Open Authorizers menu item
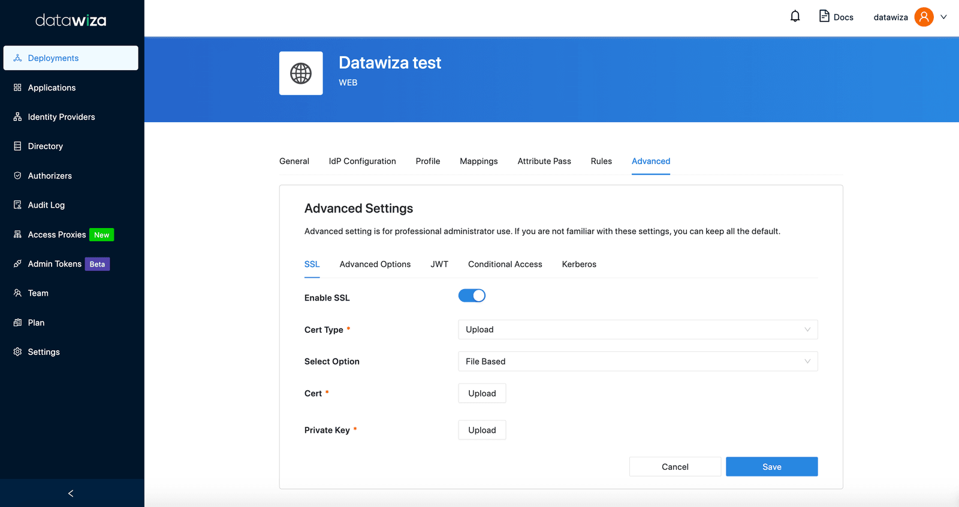Viewport: 959px width, 507px height. [x=71, y=175]
